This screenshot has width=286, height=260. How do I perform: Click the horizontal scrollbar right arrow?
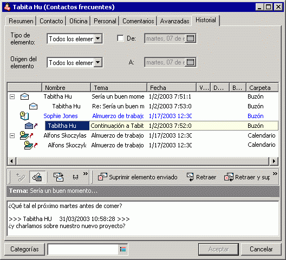[274, 161]
